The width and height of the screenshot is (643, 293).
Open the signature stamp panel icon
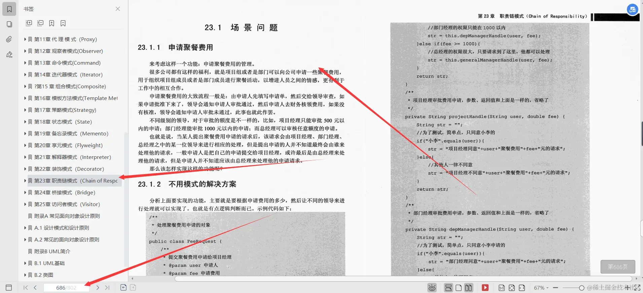click(9, 55)
